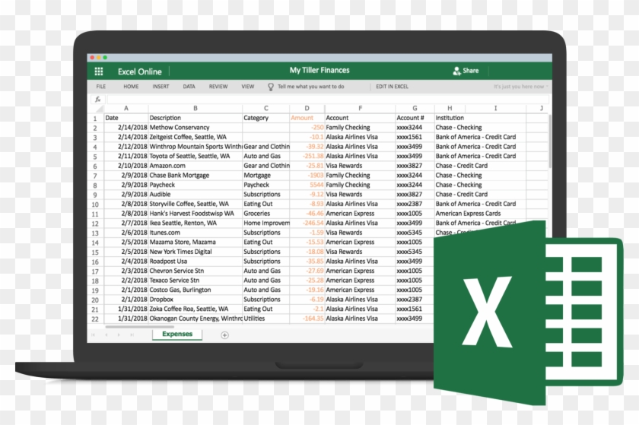Viewport: 639px width, 425px height.
Task: Click Chase Bank Mortgage cell
Action: (196, 175)
